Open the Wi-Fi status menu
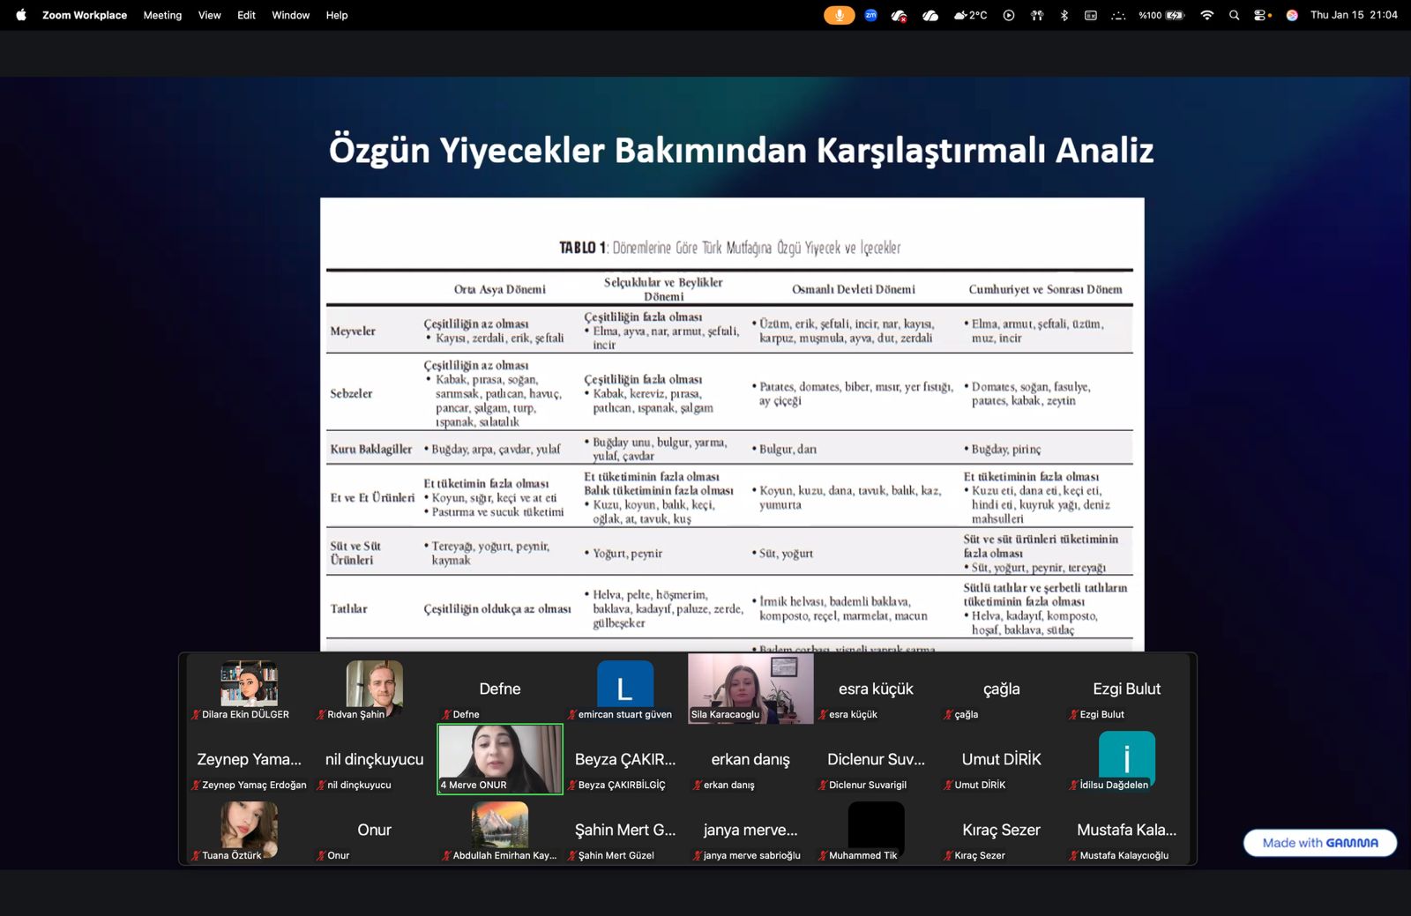Screen dimensions: 1411x916 click(x=1206, y=15)
